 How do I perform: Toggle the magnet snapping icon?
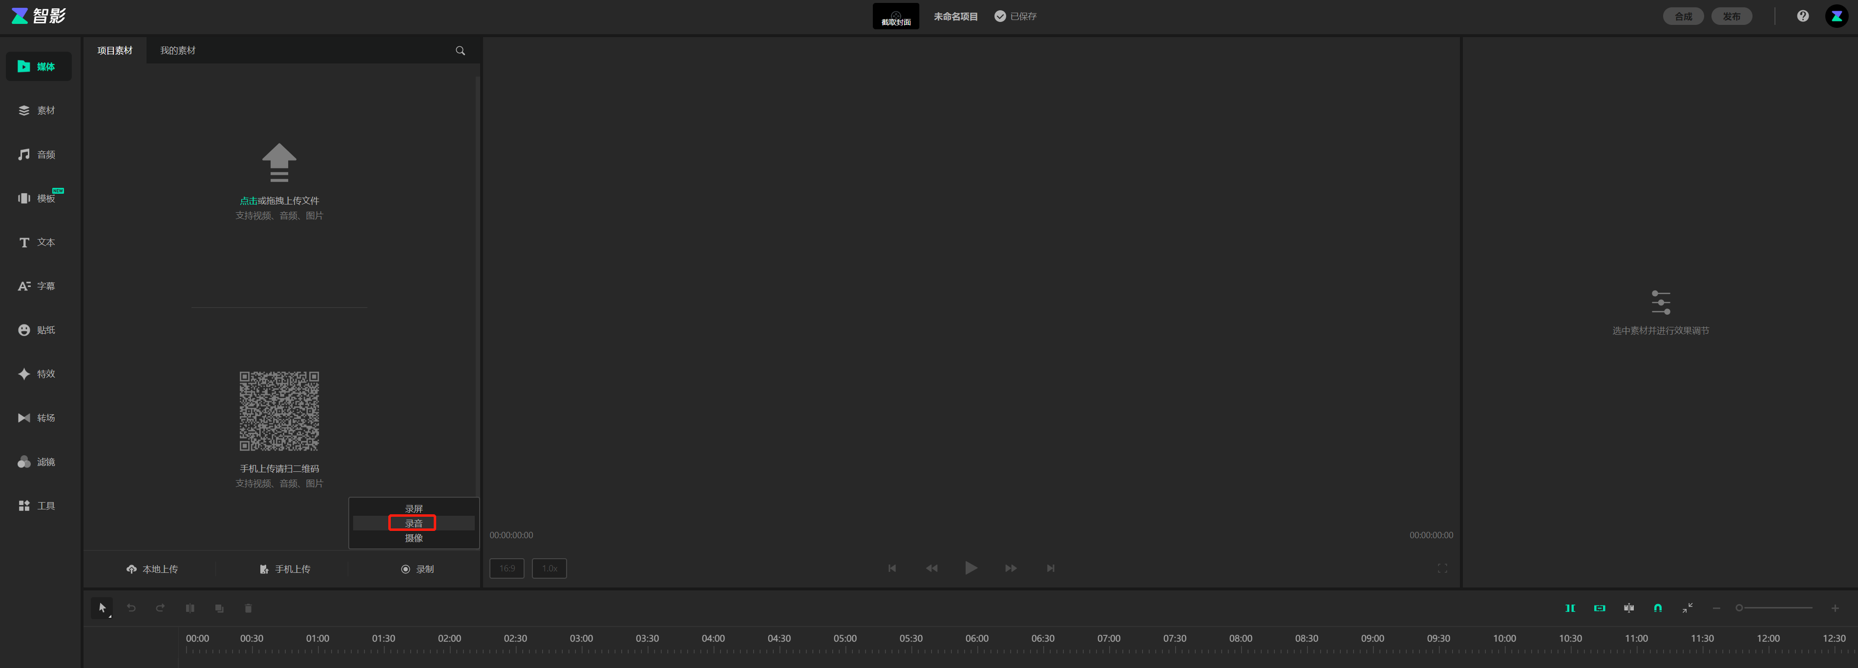click(x=1657, y=608)
